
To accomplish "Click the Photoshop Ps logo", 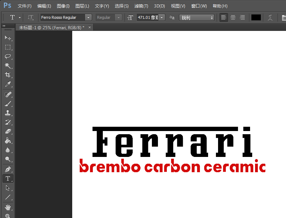I will click(x=7, y=5).
